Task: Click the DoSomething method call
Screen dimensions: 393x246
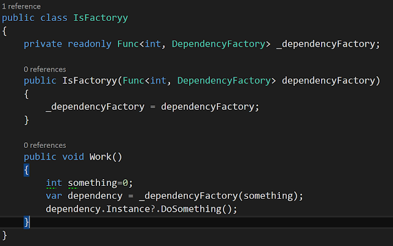Action: [x=191, y=209]
